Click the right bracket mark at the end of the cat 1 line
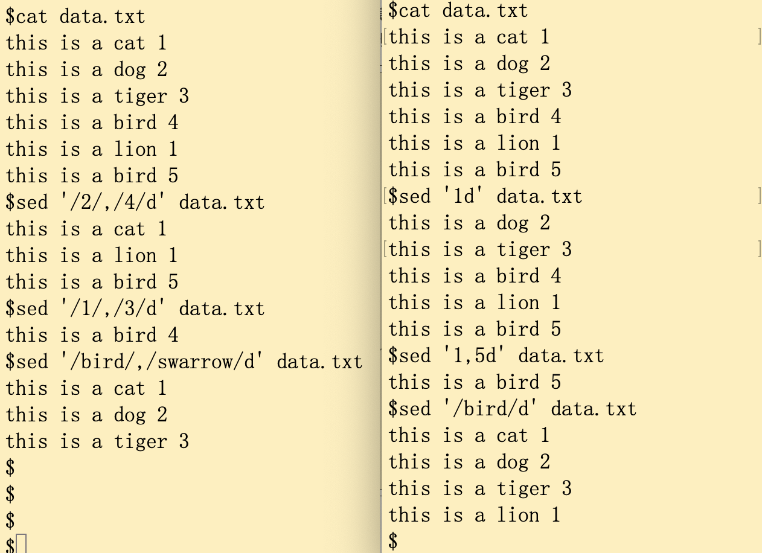The image size is (762, 553). (x=760, y=37)
